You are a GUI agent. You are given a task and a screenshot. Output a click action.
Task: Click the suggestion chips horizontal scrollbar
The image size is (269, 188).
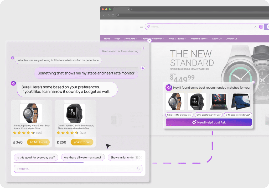click(x=49, y=163)
